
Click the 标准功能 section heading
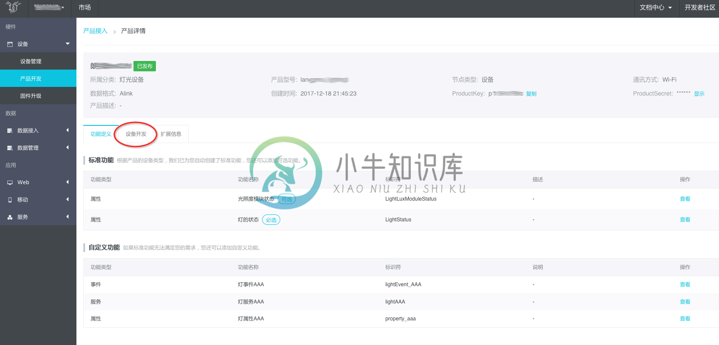101,160
